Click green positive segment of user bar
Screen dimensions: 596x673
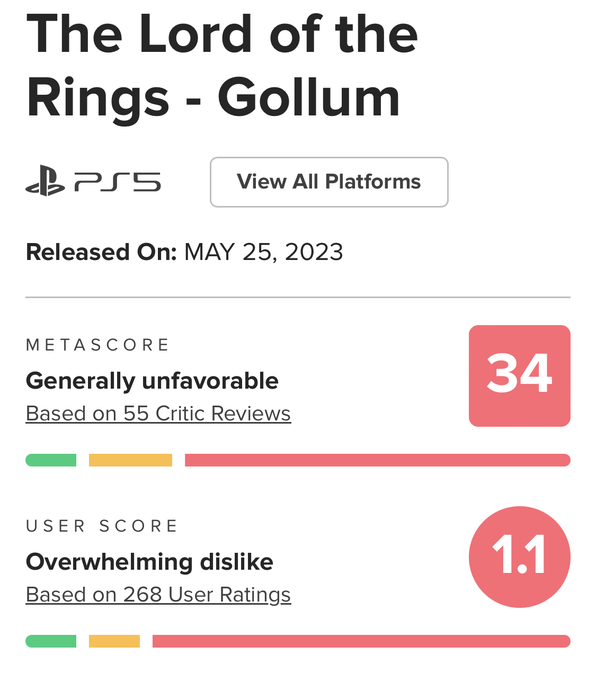[51, 641]
